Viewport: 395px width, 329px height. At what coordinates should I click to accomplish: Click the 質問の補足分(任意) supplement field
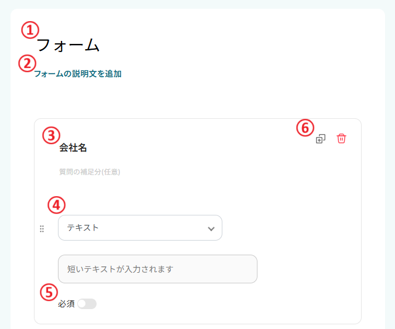coord(90,172)
